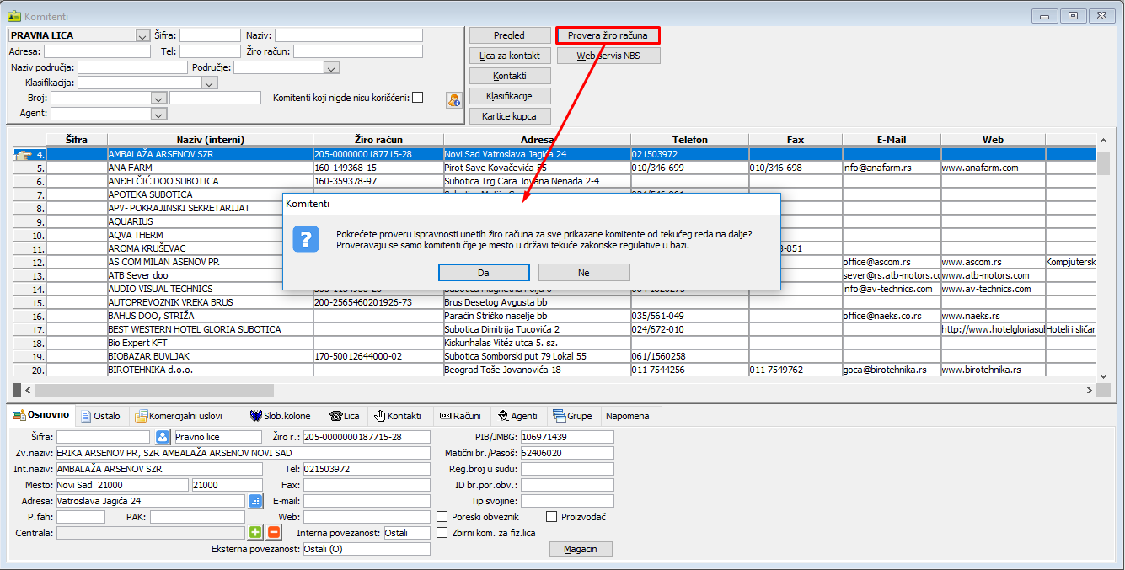Screen dimensions: 1125x570
Task: Click the Ne button in dialog
Action: [x=583, y=273]
